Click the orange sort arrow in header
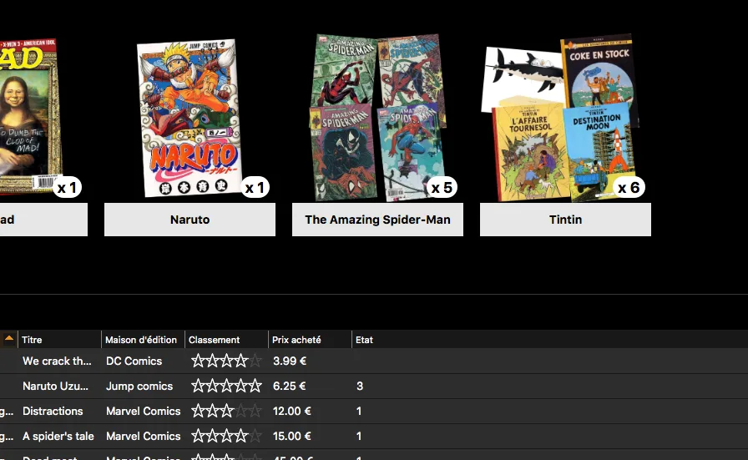The width and height of the screenshot is (748, 460). [9, 339]
